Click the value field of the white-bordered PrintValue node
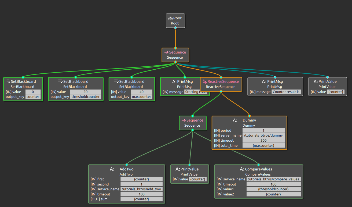352x207 pixels. tap(336, 92)
